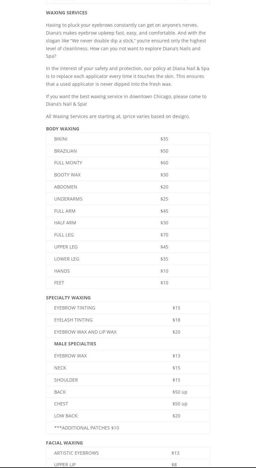Image resolution: width=256 pixels, height=468 pixels.
Task: Click the WAXING SERVICES heading
Action: pos(67,13)
